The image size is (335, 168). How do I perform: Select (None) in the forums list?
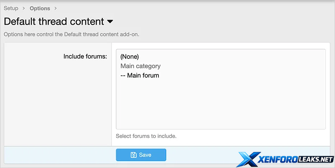click(x=130, y=56)
